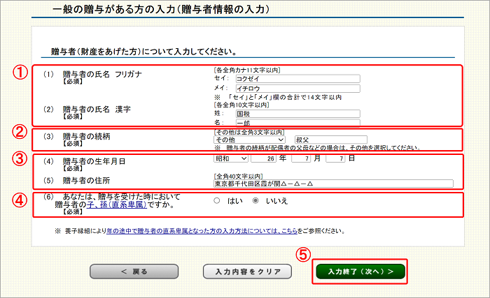Click the red circled number ① marker

coord(21,72)
